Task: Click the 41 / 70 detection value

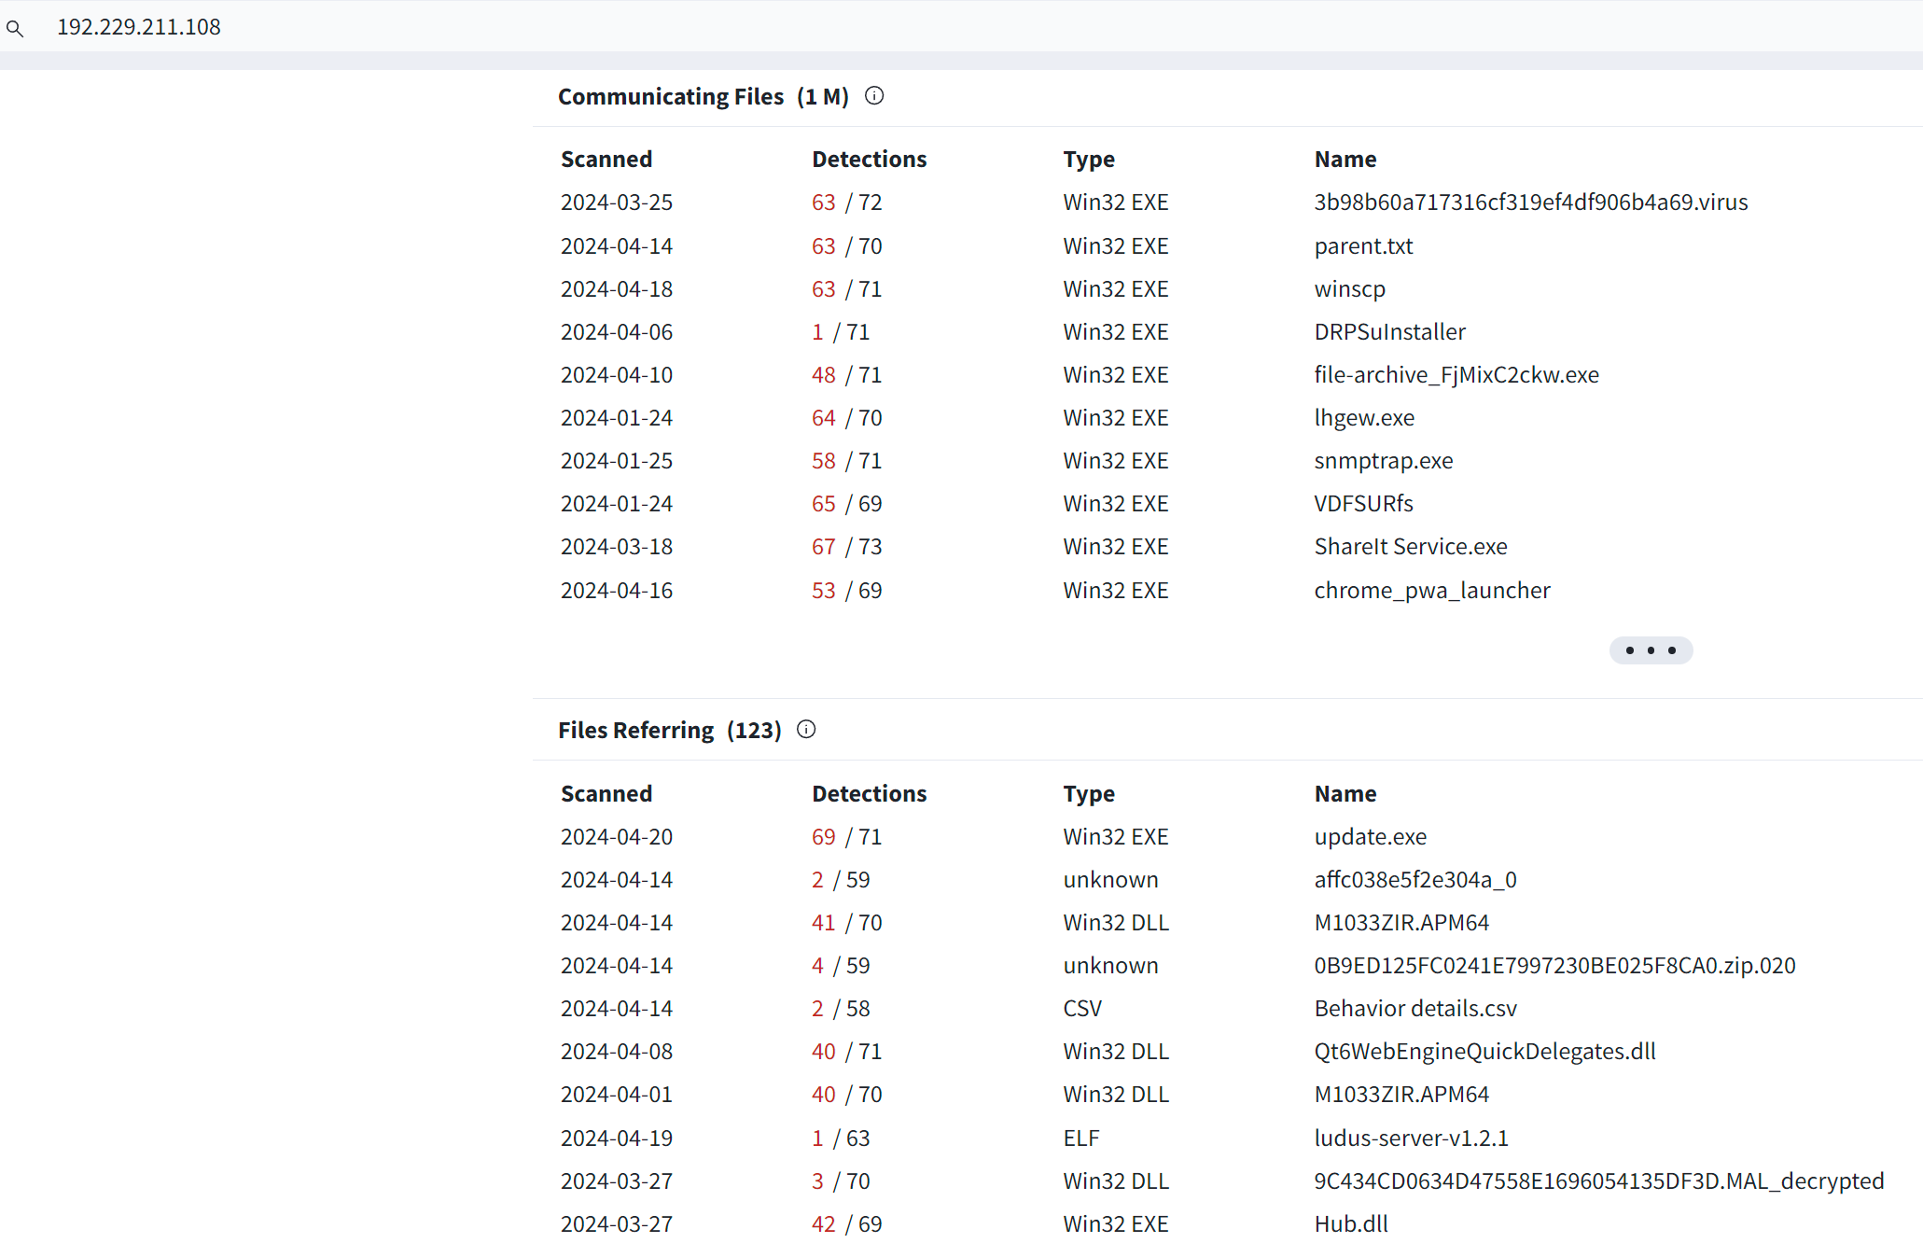Action: point(846,923)
